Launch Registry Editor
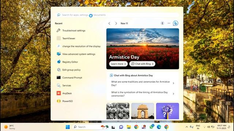The image size is (234, 131). tap(67, 62)
